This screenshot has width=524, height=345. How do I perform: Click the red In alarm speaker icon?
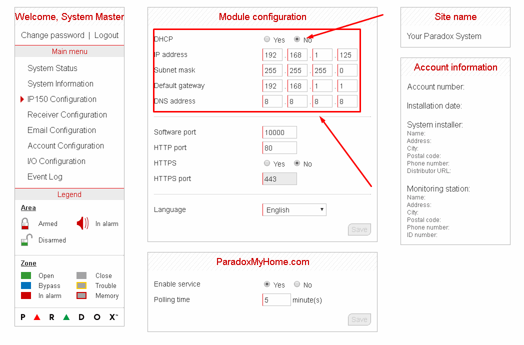tap(82, 223)
